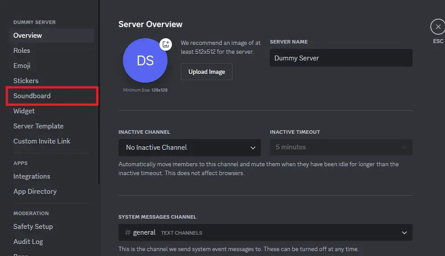Click the sidebar scrollbar

click(x=99, y=92)
